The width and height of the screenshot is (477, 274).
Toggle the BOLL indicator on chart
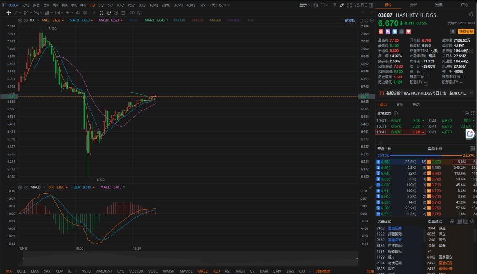pos(21,271)
